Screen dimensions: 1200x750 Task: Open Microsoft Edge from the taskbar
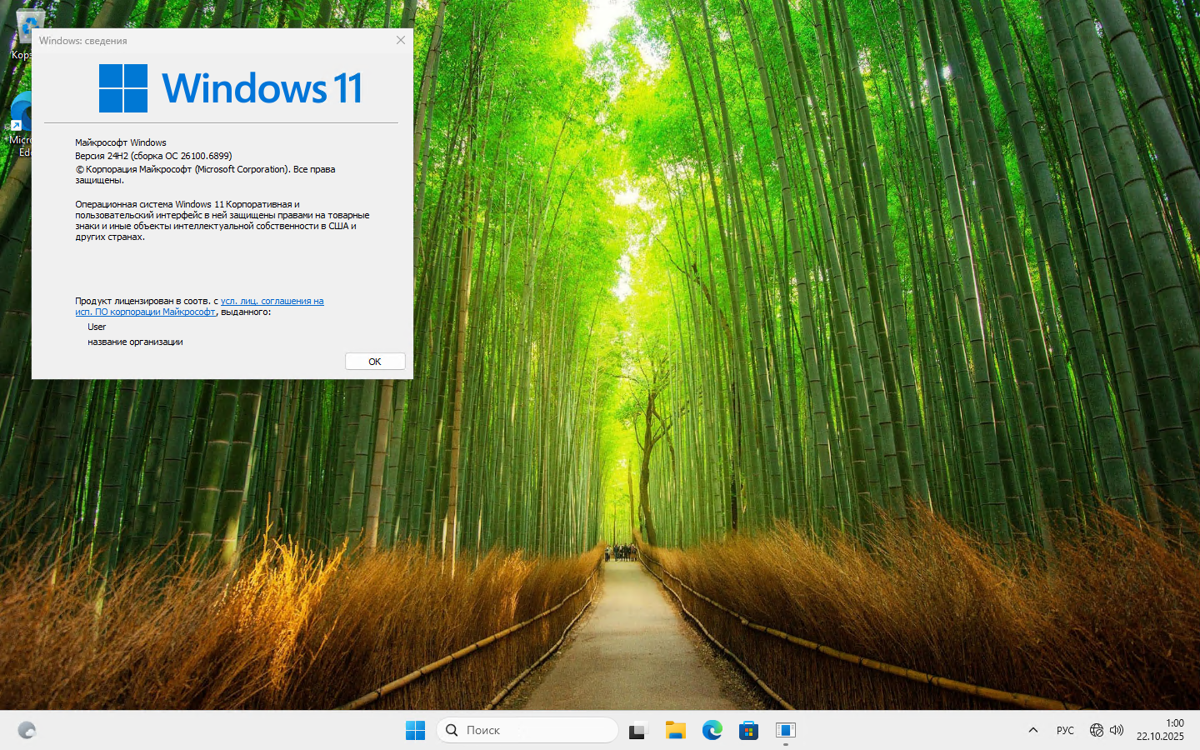[x=712, y=731]
